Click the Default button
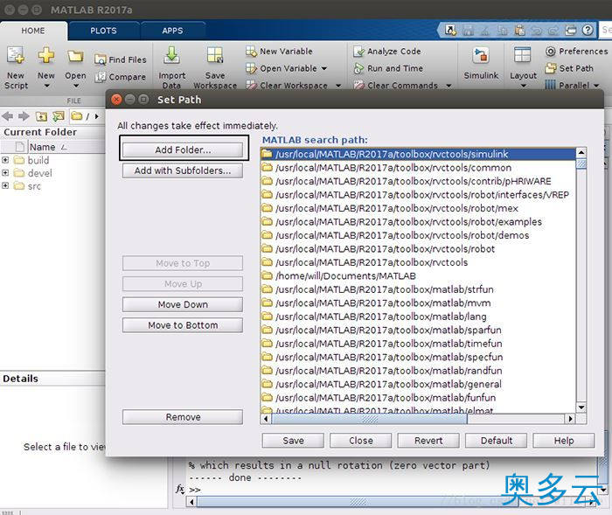This screenshot has height=515, width=612. 496,441
